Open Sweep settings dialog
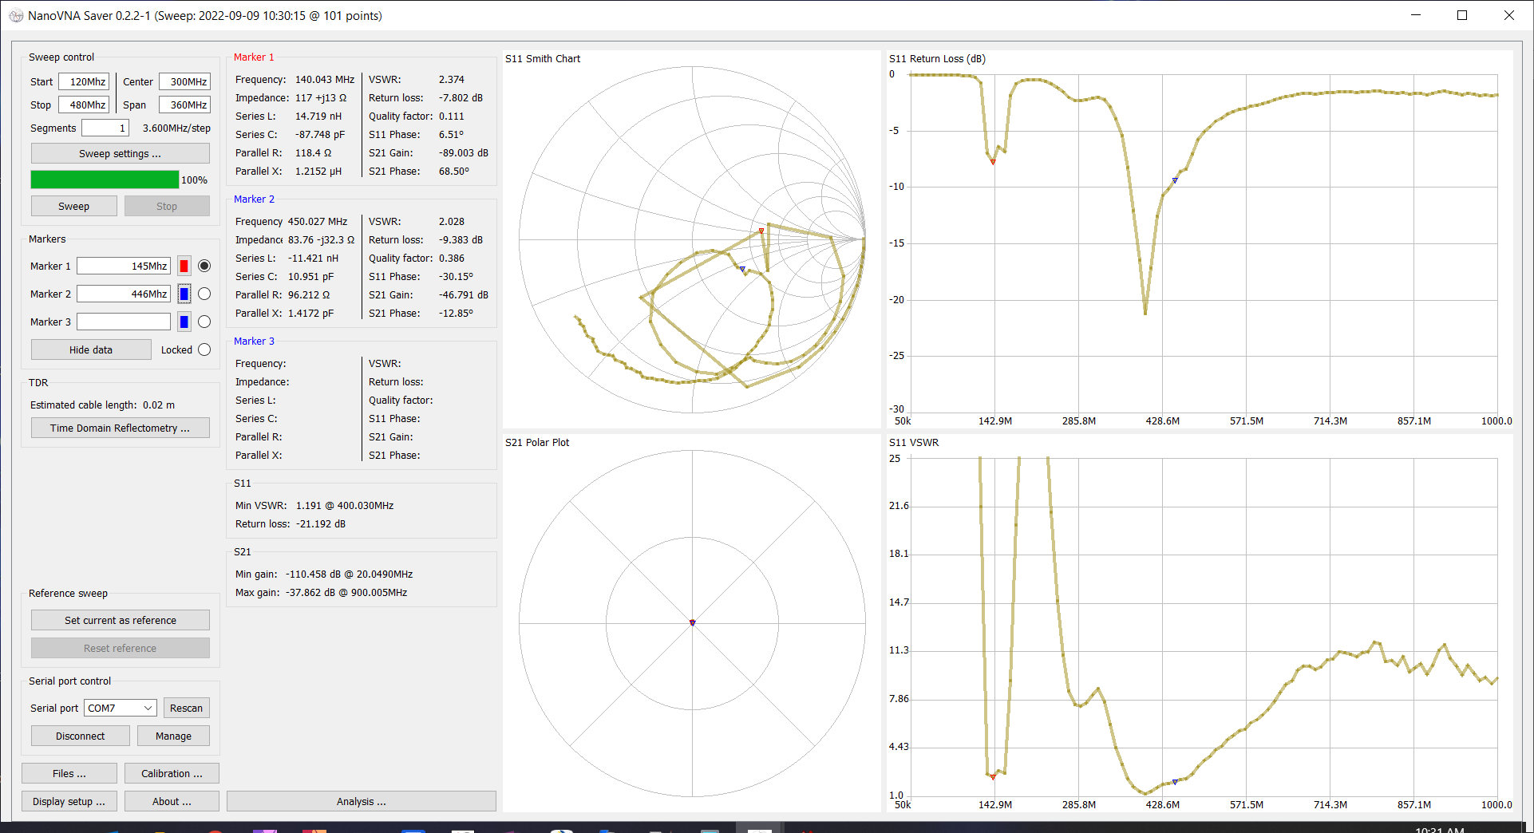 tap(120, 154)
